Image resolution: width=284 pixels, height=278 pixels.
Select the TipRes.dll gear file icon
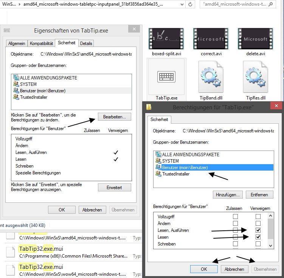(x=255, y=77)
